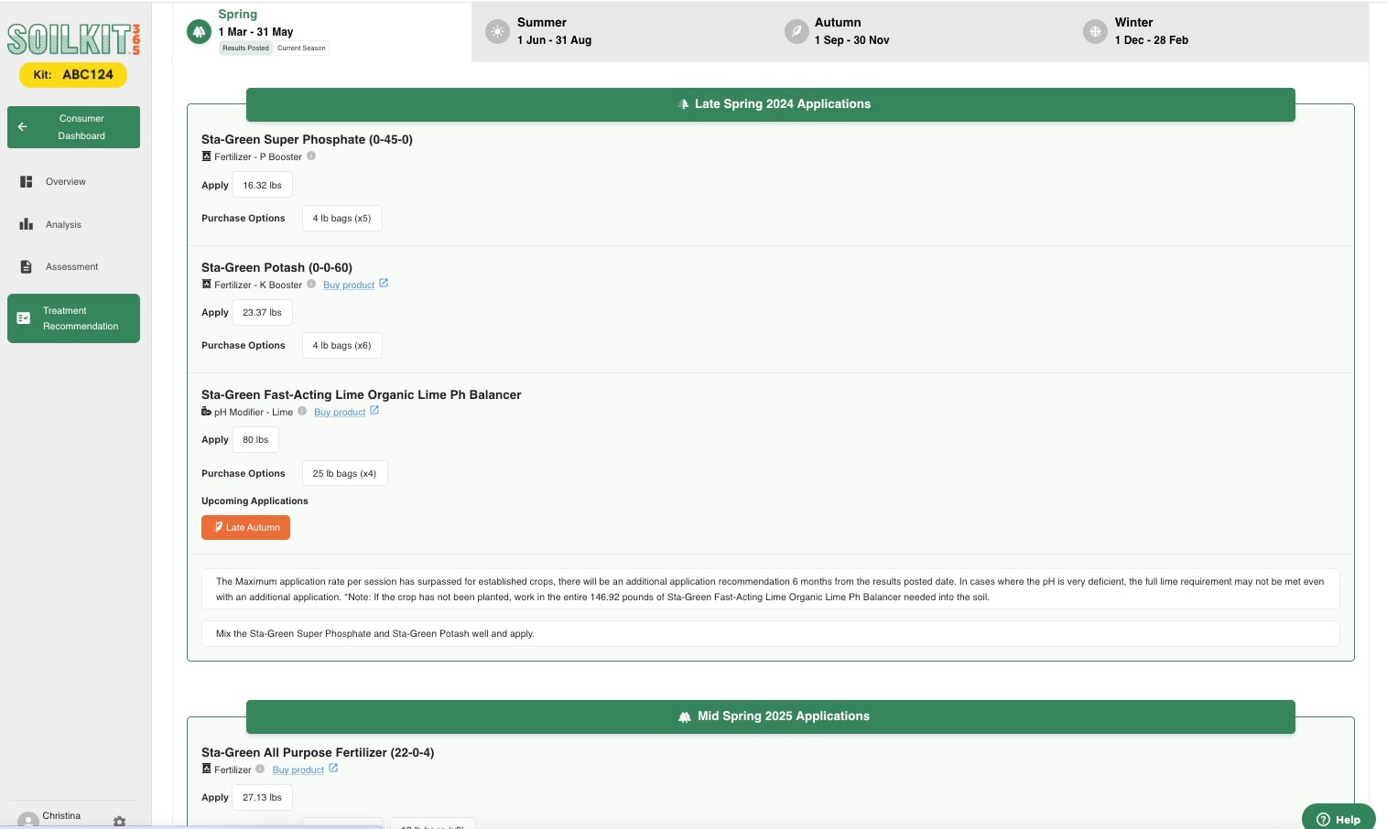
Task: Click external link icon for All Purpose Fertilizer
Action: coord(333,768)
